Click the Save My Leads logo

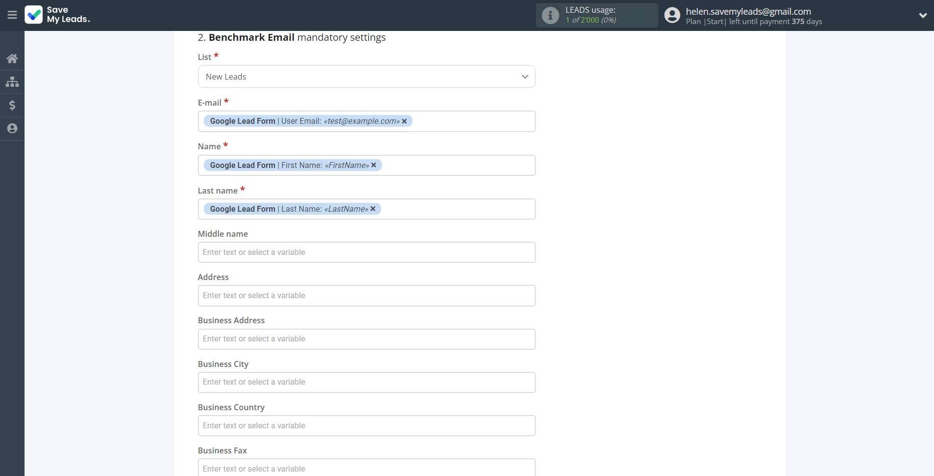click(57, 15)
